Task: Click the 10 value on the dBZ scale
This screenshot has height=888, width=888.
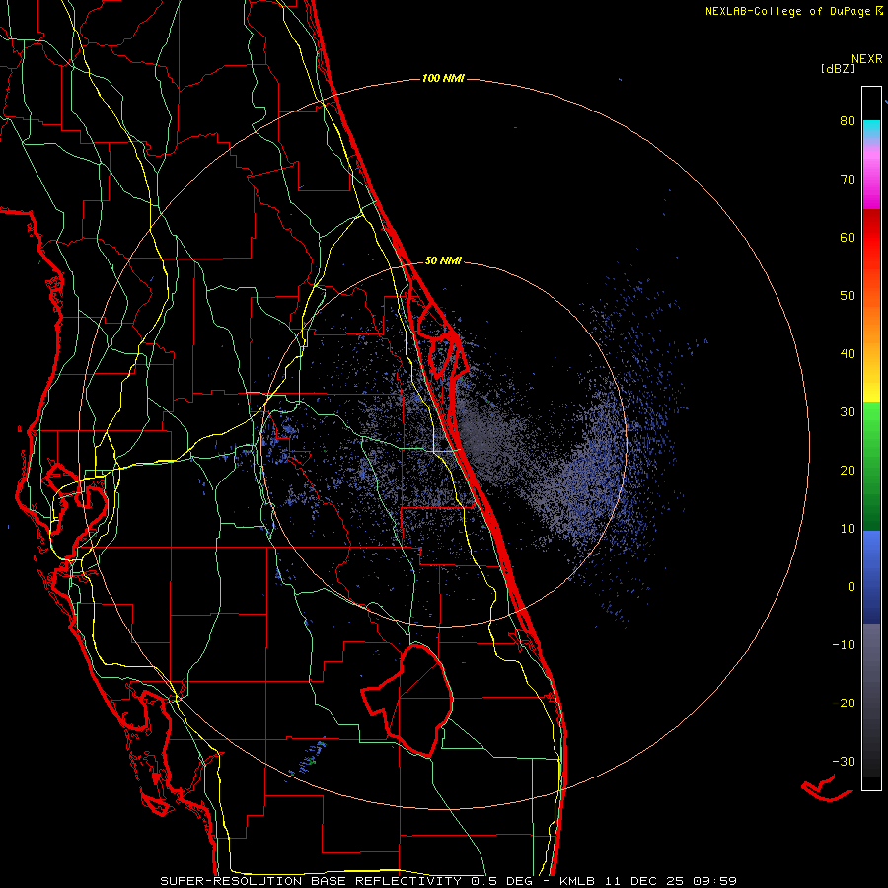Action: [x=848, y=529]
